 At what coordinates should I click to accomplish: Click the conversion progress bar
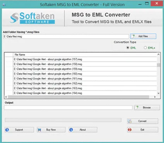click(x=63, y=120)
